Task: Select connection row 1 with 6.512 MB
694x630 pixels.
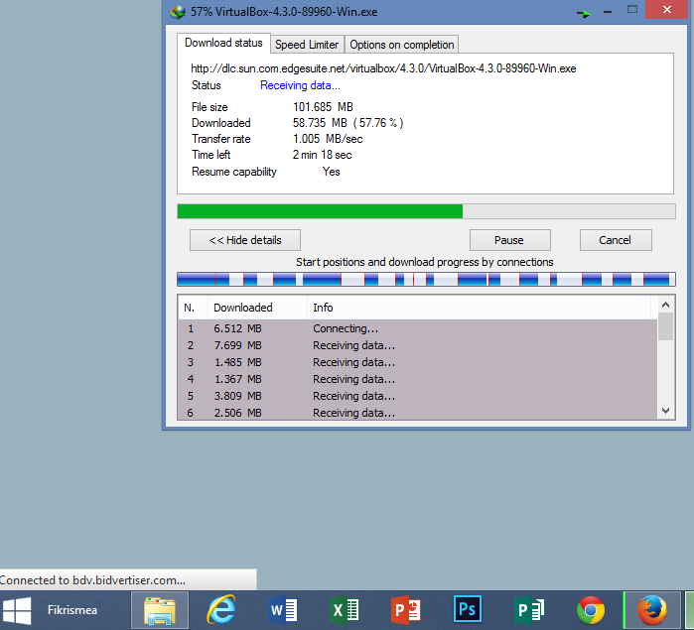Action: [418, 328]
